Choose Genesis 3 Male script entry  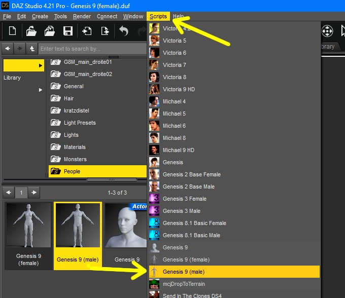click(234, 211)
